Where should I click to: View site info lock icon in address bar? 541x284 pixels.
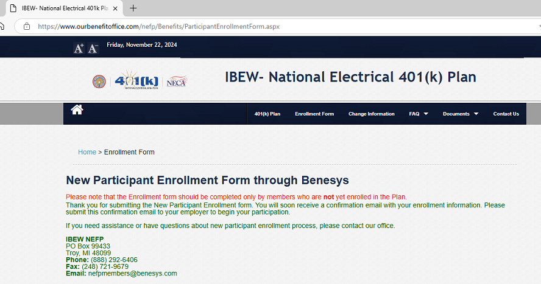point(27,27)
